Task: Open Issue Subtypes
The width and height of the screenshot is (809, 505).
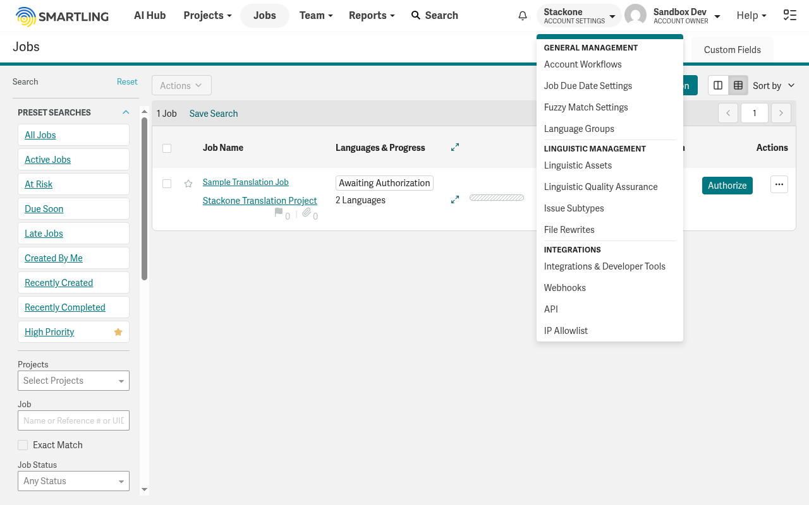Action: tap(574, 208)
